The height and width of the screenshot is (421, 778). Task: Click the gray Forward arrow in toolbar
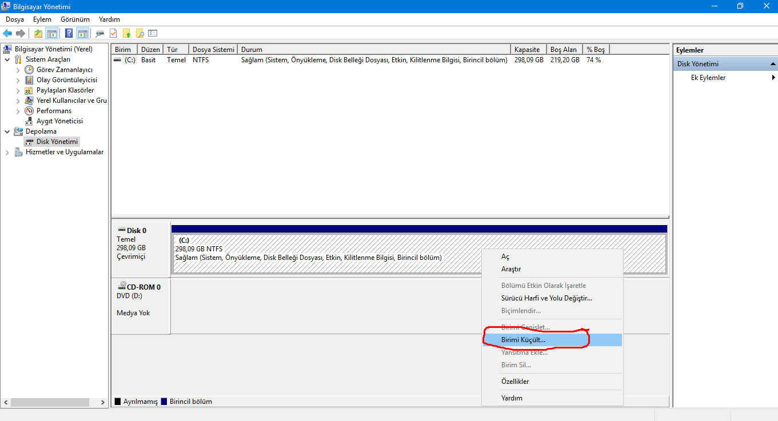tap(21, 33)
